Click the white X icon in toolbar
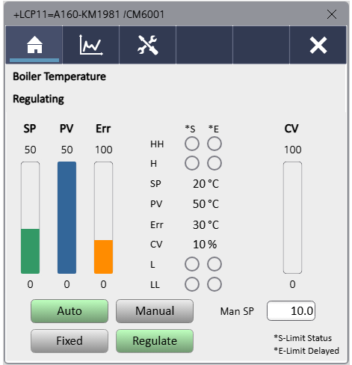 coord(318,45)
